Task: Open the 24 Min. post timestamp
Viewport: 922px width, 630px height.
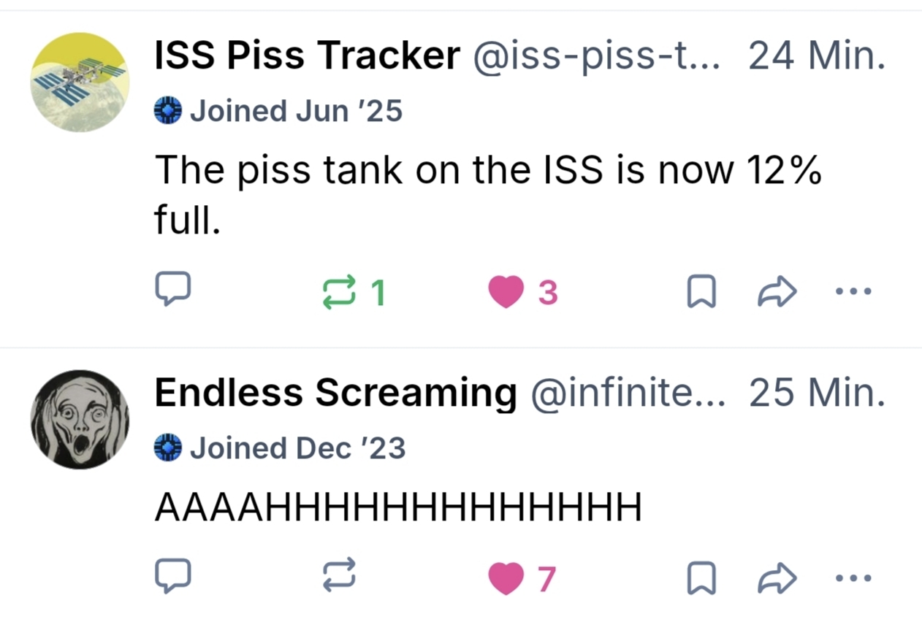Action: click(x=817, y=55)
